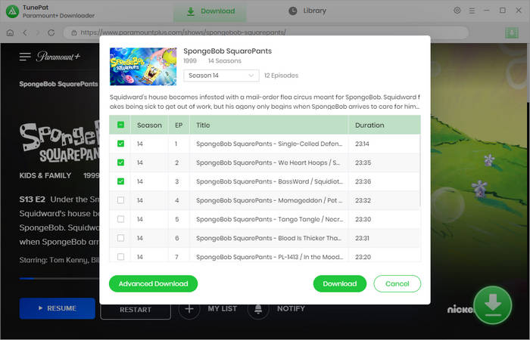The image size is (530, 340).
Task: Open the Paramount+ site hamburger menu
Action: [25, 57]
